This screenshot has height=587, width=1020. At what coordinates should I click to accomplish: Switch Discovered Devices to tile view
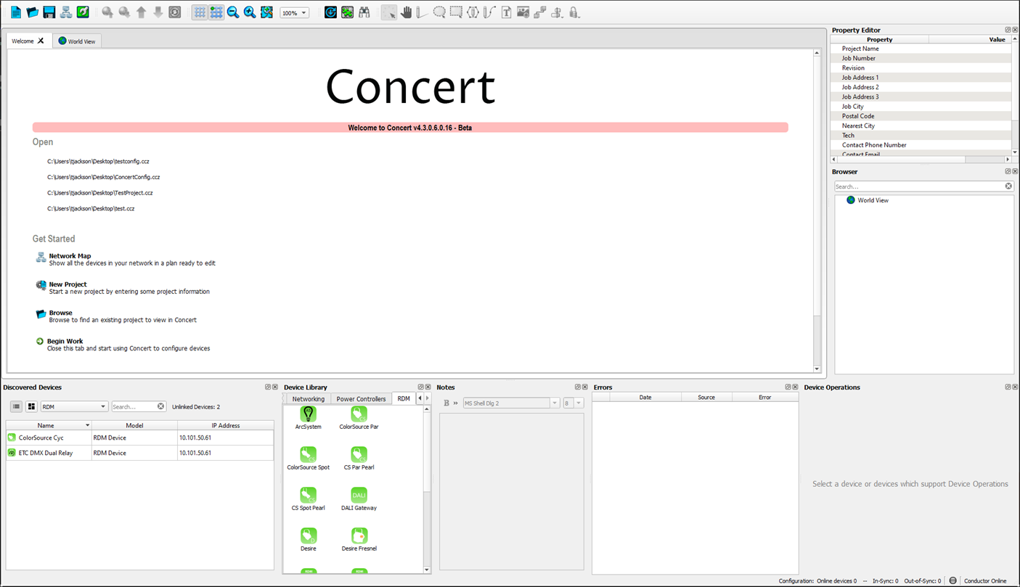tap(31, 407)
